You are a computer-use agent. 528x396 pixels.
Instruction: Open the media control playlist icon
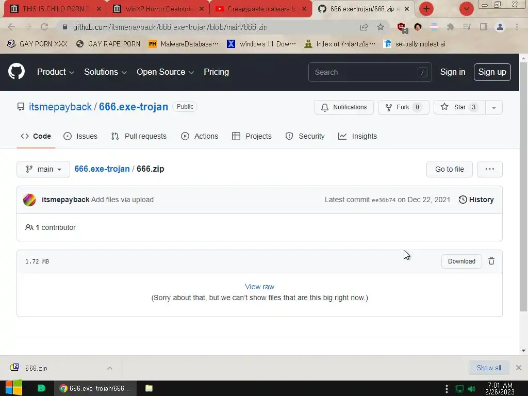coord(467,27)
